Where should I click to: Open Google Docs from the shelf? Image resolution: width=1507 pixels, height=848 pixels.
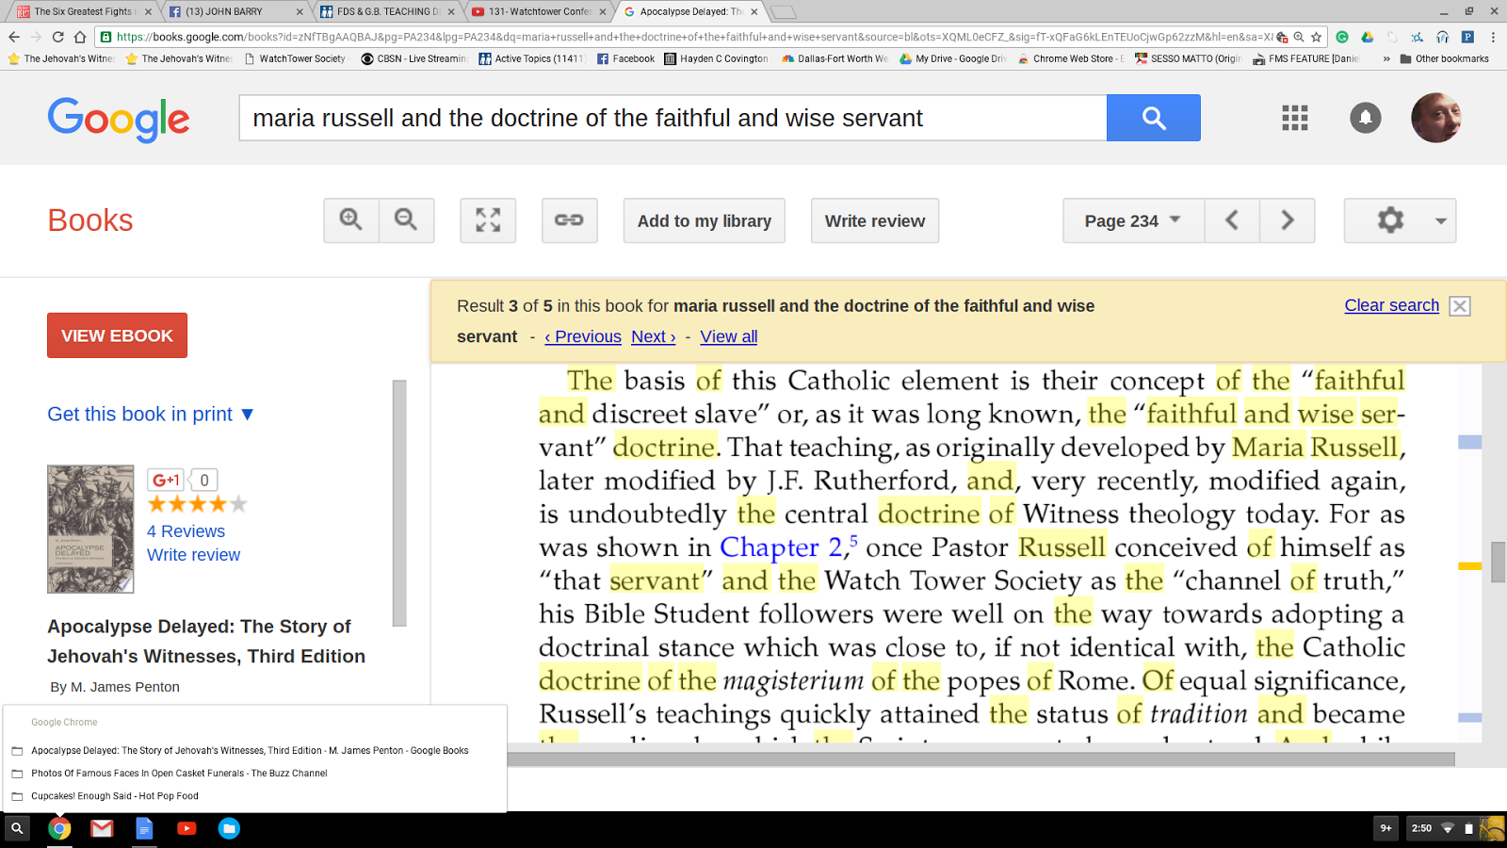coord(144,828)
